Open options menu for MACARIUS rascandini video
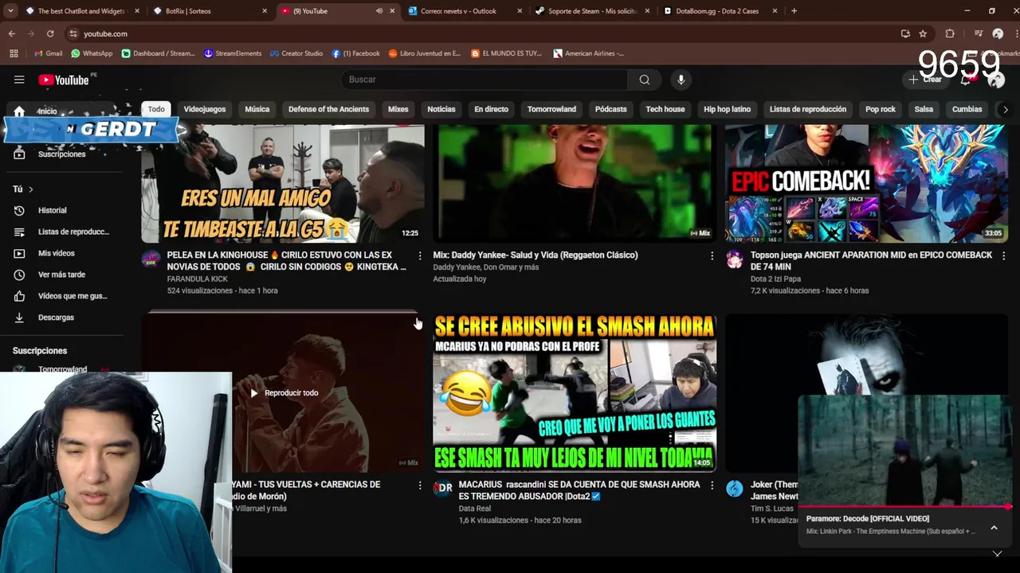This screenshot has height=573, width=1020. point(712,485)
